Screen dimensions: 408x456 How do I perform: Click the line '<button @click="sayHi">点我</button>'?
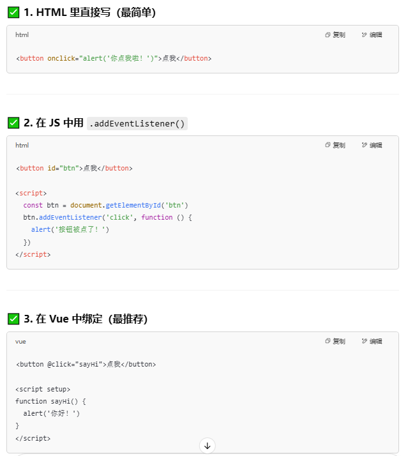[86, 364]
